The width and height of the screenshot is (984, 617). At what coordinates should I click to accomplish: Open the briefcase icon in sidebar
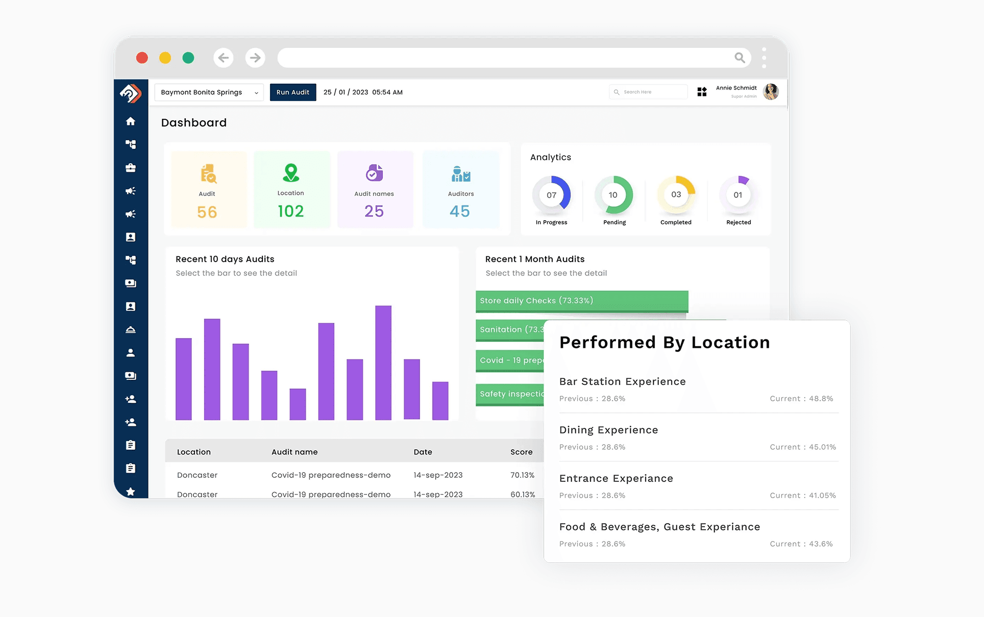[131, 168]
